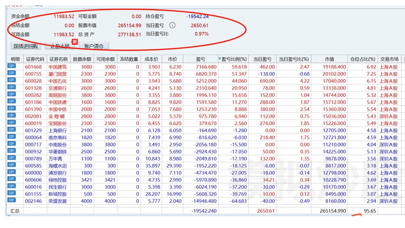Select stock name 华菱钢铁
405x228 pixels.
click(x=58, y=152)
